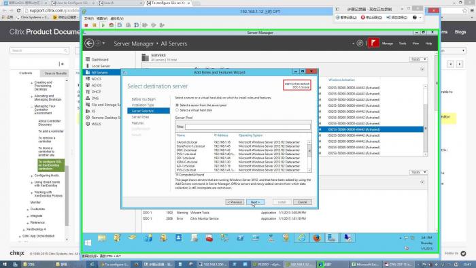
Task: Click the Server Manager icon in remote taskbar
Action: [332, 238]
